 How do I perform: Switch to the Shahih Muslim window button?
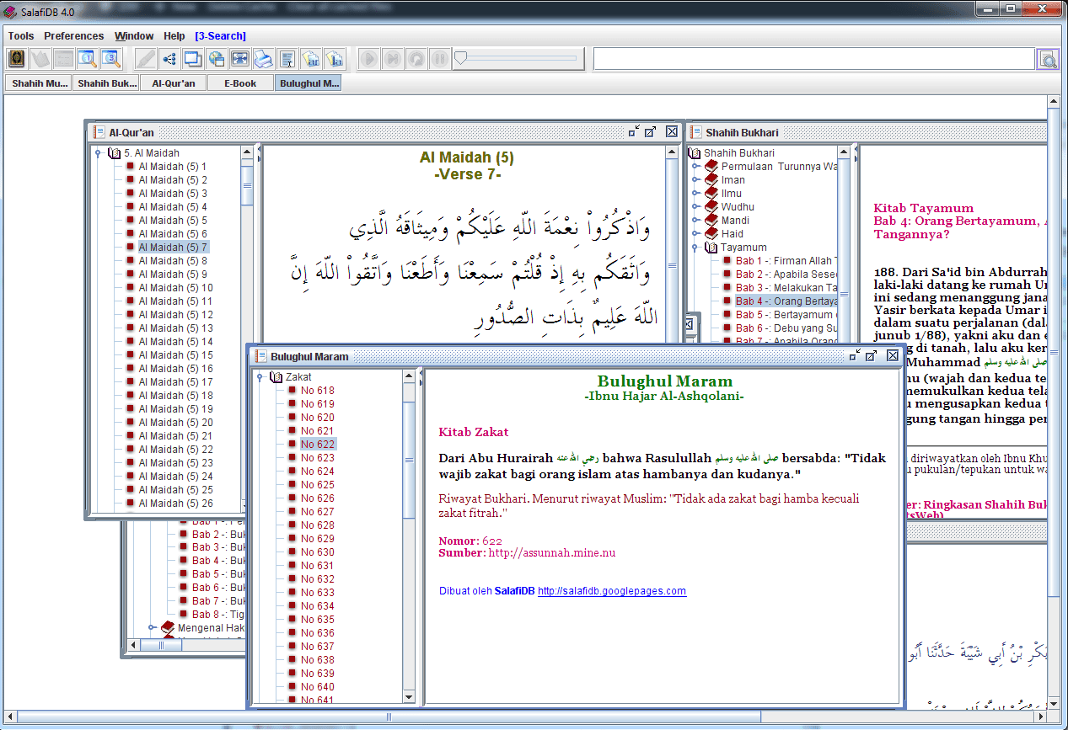pyautogui.click(x=39, y=83)
